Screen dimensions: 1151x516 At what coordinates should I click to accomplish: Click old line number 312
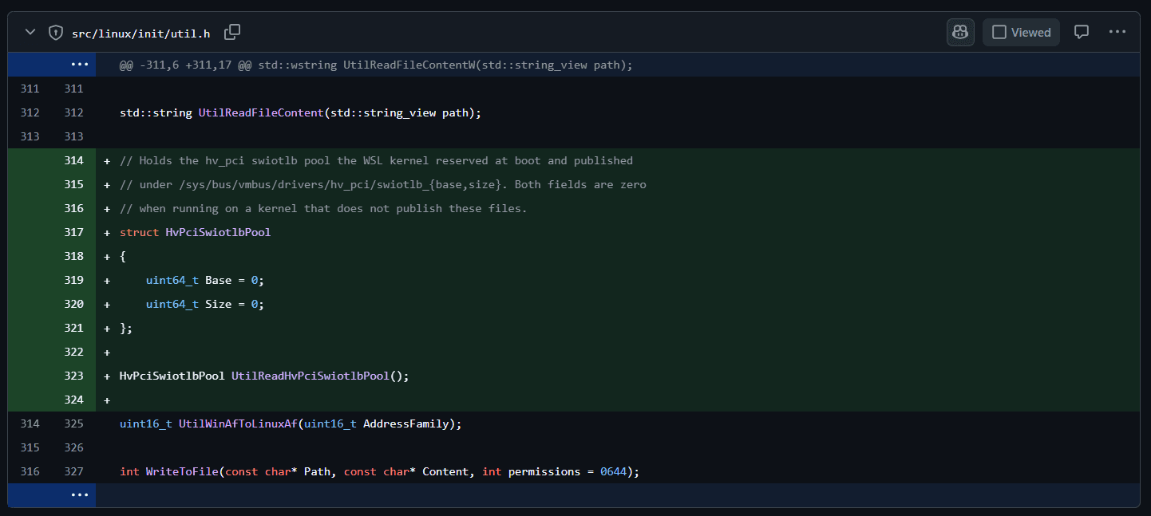coord(30,112)
